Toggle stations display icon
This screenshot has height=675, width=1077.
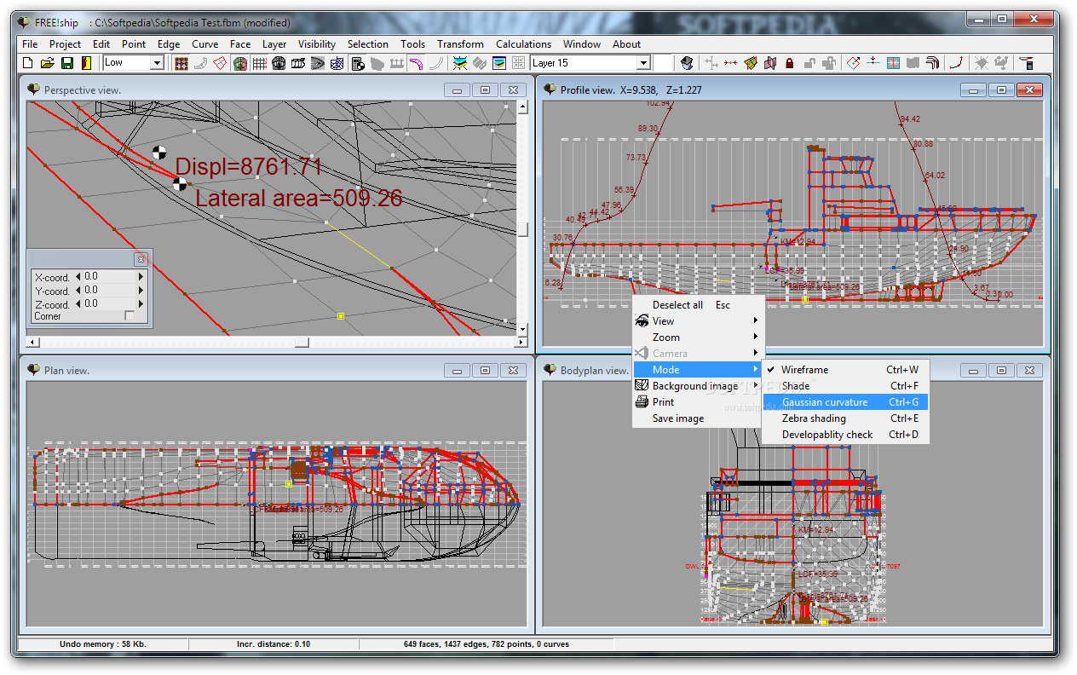tap(279, 63)
